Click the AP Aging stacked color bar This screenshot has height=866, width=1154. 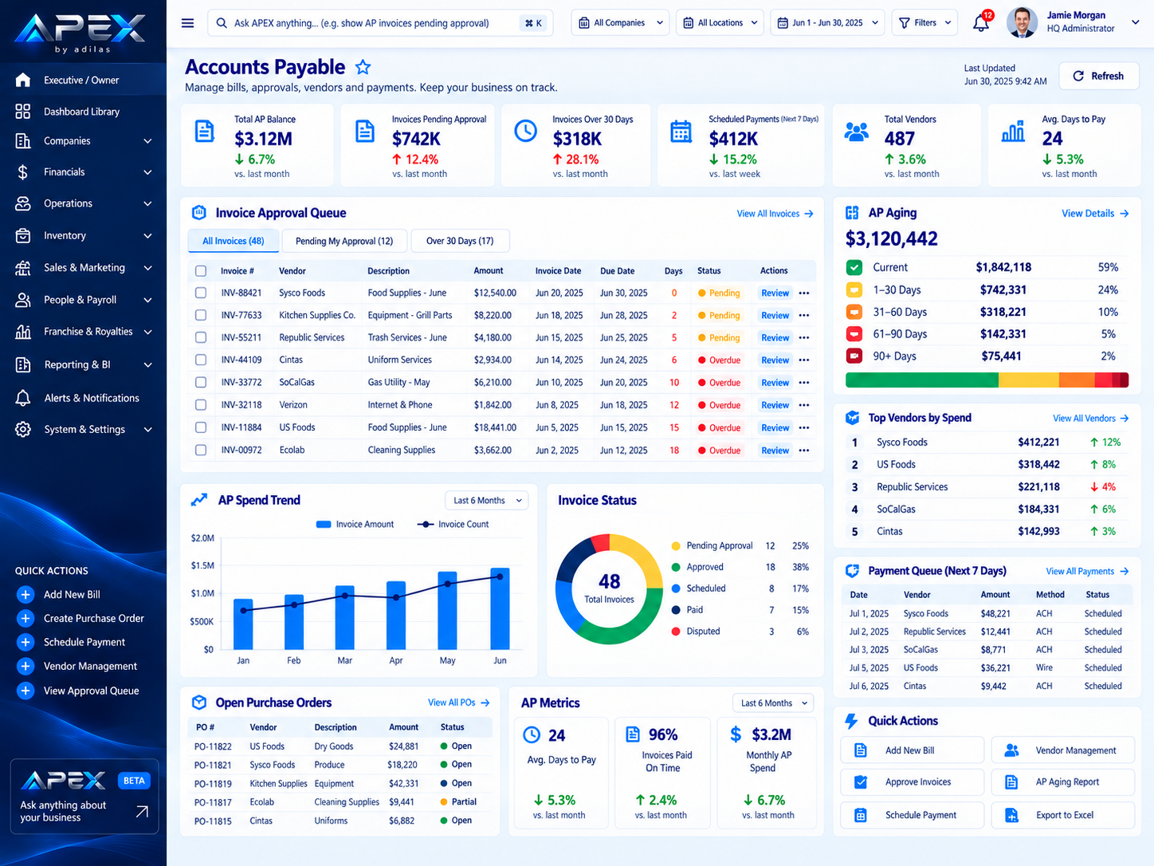987,380
